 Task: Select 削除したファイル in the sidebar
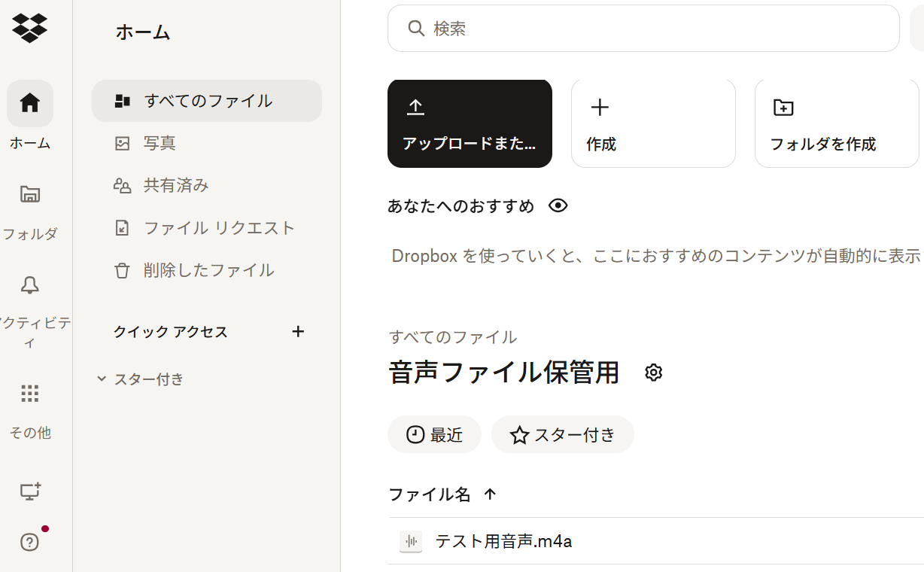[208, 270]
